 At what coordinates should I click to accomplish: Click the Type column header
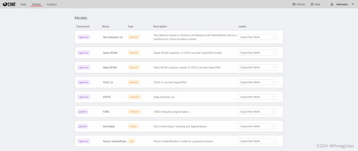(x=131, y=27)
